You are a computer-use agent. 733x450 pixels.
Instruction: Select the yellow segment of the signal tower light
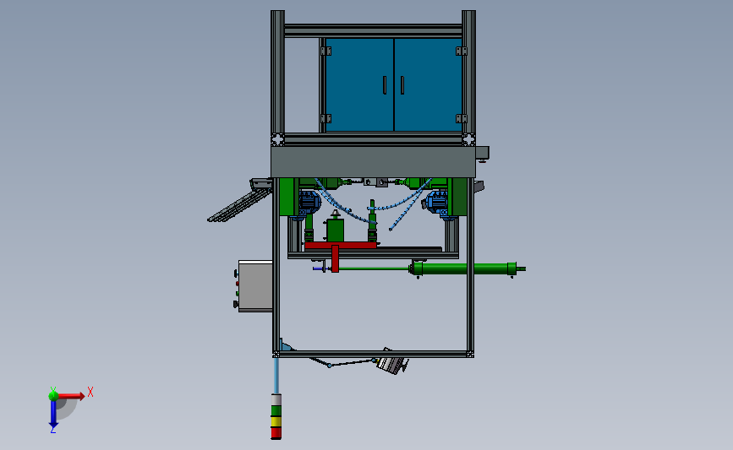(x=276, y=421)
